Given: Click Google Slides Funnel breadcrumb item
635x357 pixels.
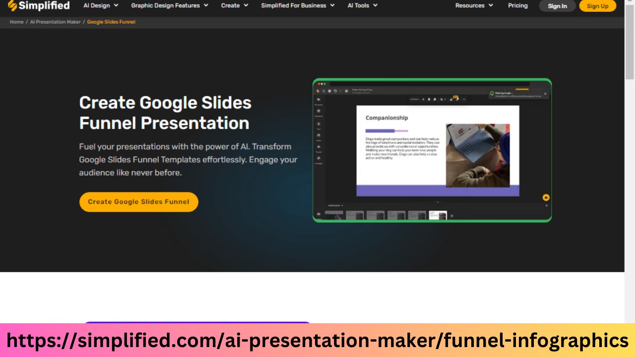Looking at the screenshot, I should click(x=111, y=22).
